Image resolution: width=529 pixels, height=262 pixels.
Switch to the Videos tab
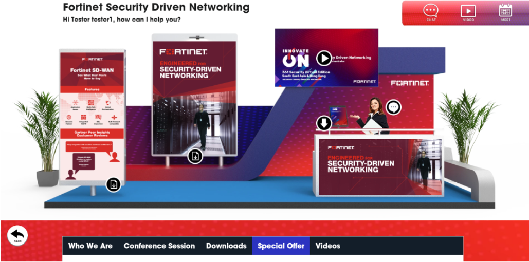click(328, 246)
